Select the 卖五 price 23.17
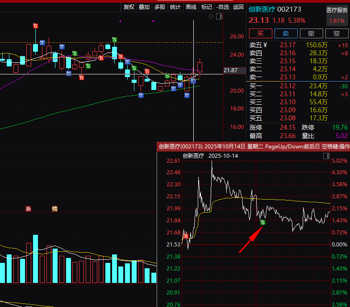This screenshot has width=350, height=307. (x=287, y=45)
